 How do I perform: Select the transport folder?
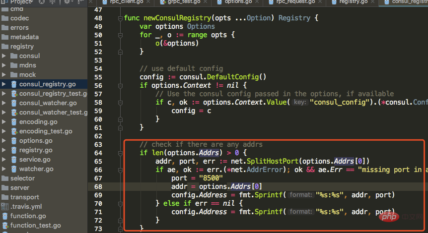(x=24, y=197)
